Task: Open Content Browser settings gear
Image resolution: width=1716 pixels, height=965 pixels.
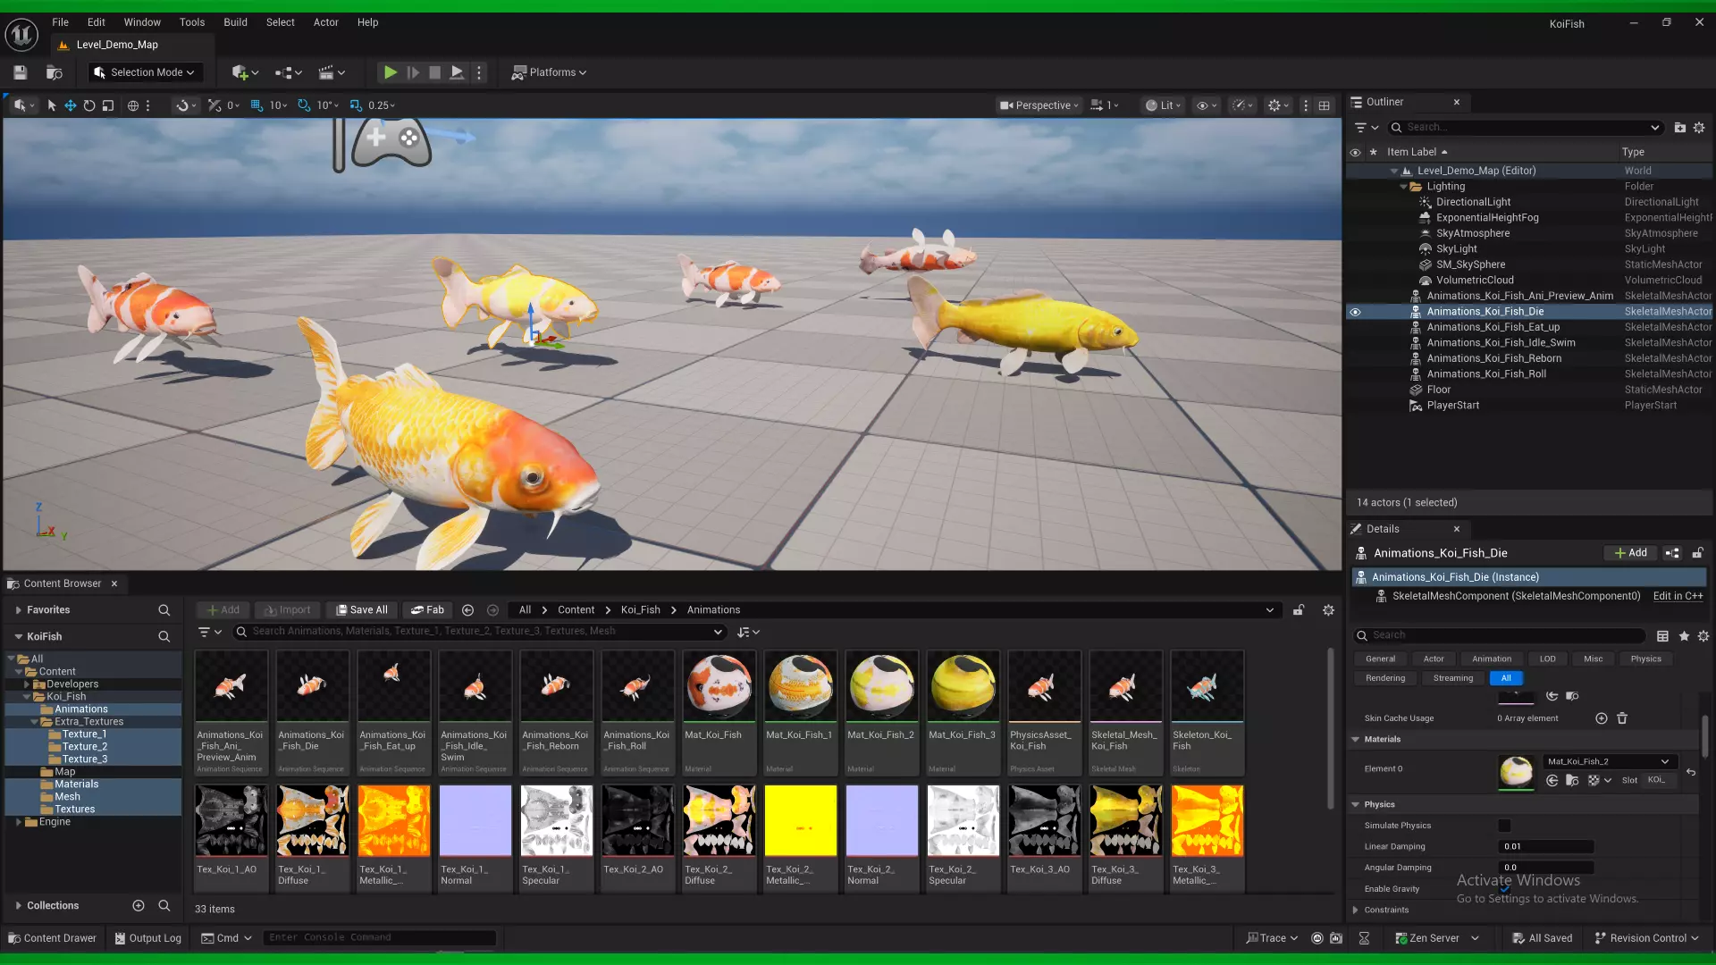Action: pyautogui.click(x=1328, y=610)
